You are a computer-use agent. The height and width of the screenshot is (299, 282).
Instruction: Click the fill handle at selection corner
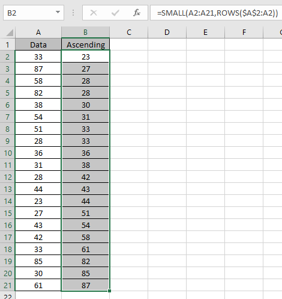point(109,291)
